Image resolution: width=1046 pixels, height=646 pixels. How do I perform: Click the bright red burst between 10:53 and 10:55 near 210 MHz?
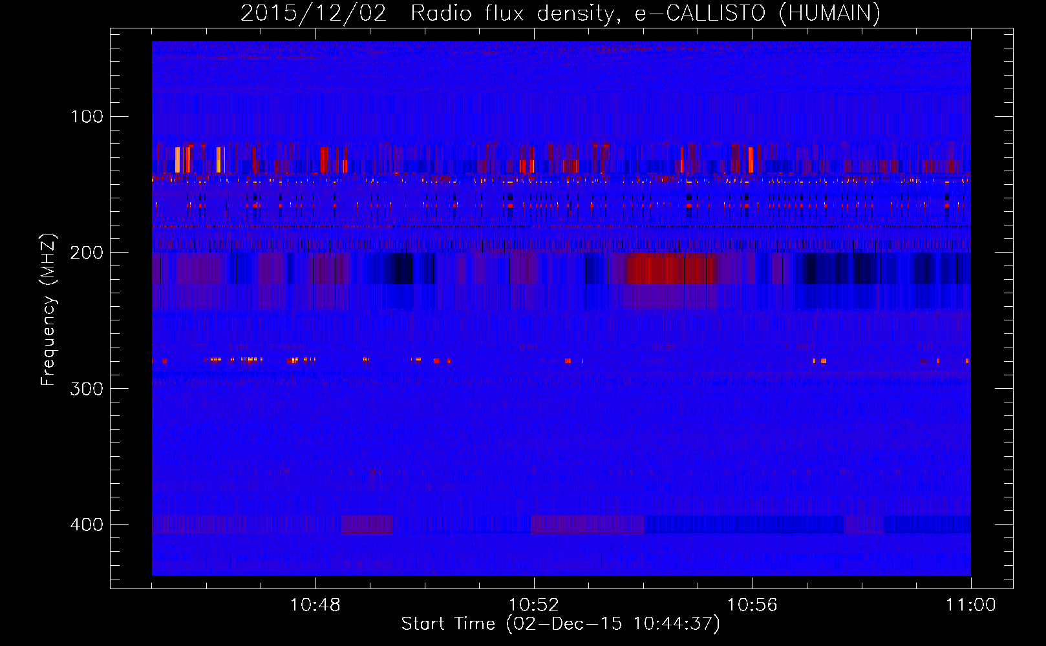[671, 269]
